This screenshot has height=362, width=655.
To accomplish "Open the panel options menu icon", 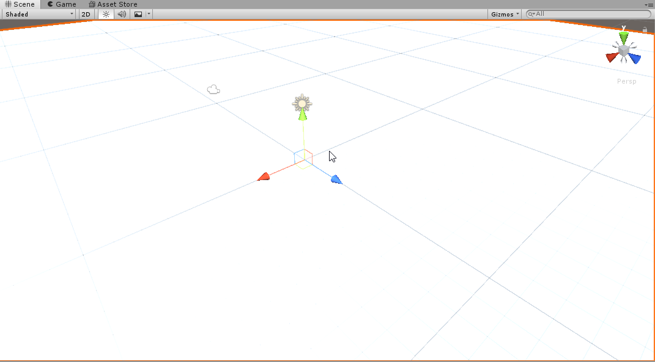I will pyautogui.click(x=649, y=5).
